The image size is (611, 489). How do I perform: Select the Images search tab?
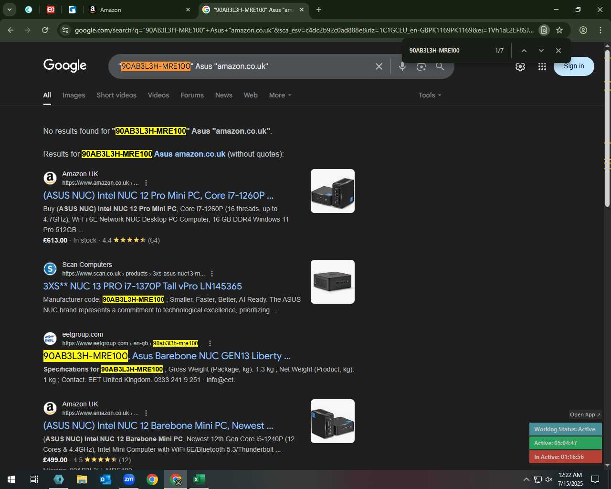[74, 95]
